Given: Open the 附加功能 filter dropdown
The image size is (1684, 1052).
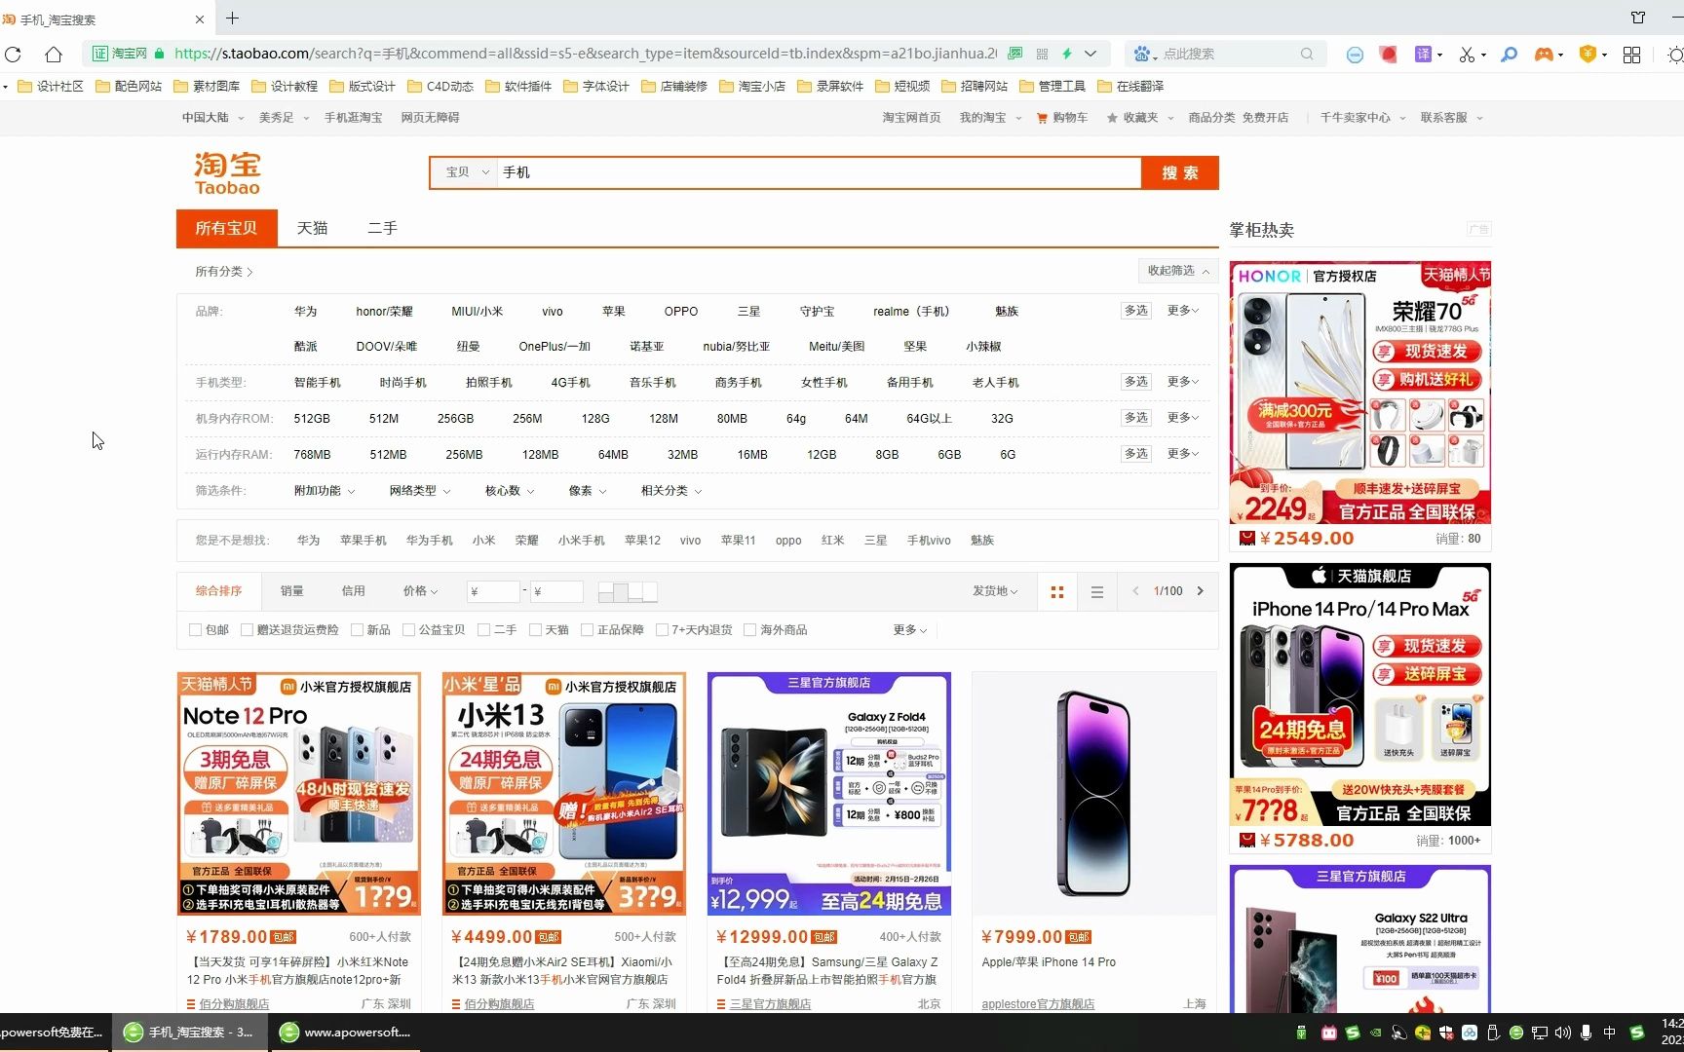Looking at the screenshot, I should pyautogui.click(x=324, y=491).
